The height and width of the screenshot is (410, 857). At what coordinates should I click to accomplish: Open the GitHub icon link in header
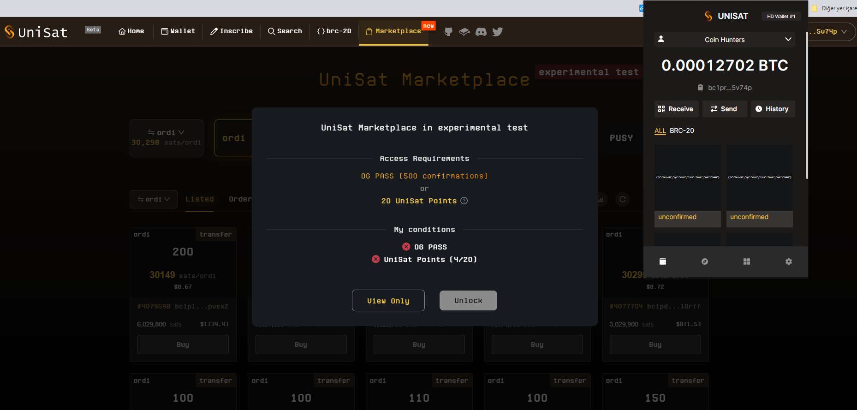448,31
